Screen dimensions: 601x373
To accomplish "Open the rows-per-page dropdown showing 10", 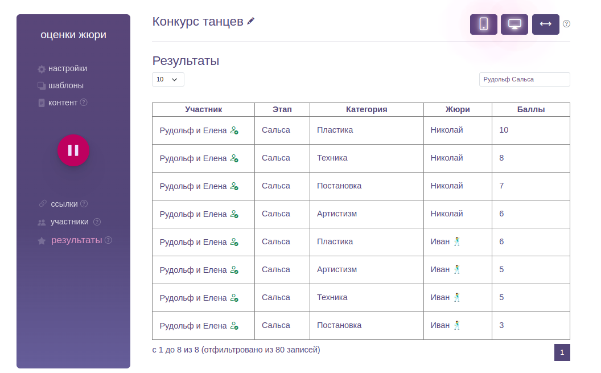I will point(168,79).
